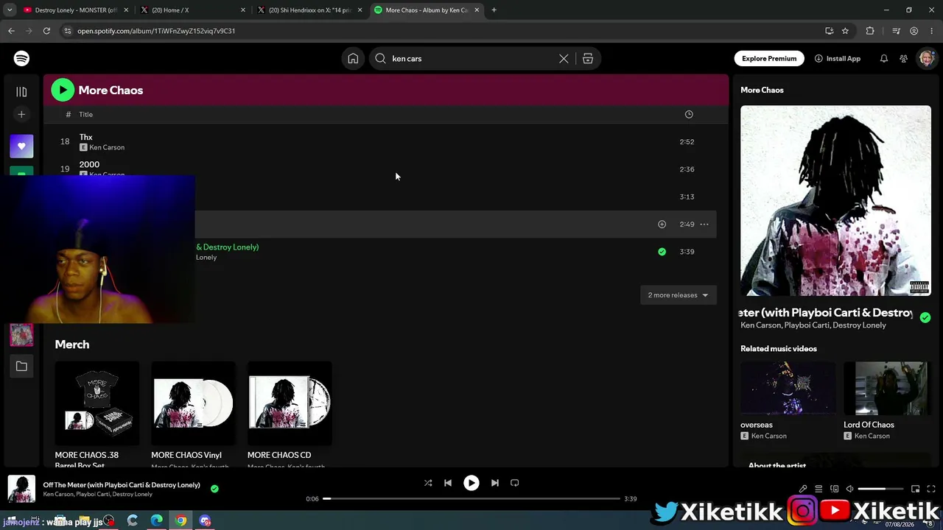Open more options for the 2:49 track
This screenshot has width=943, height=530.
(704, 225)
